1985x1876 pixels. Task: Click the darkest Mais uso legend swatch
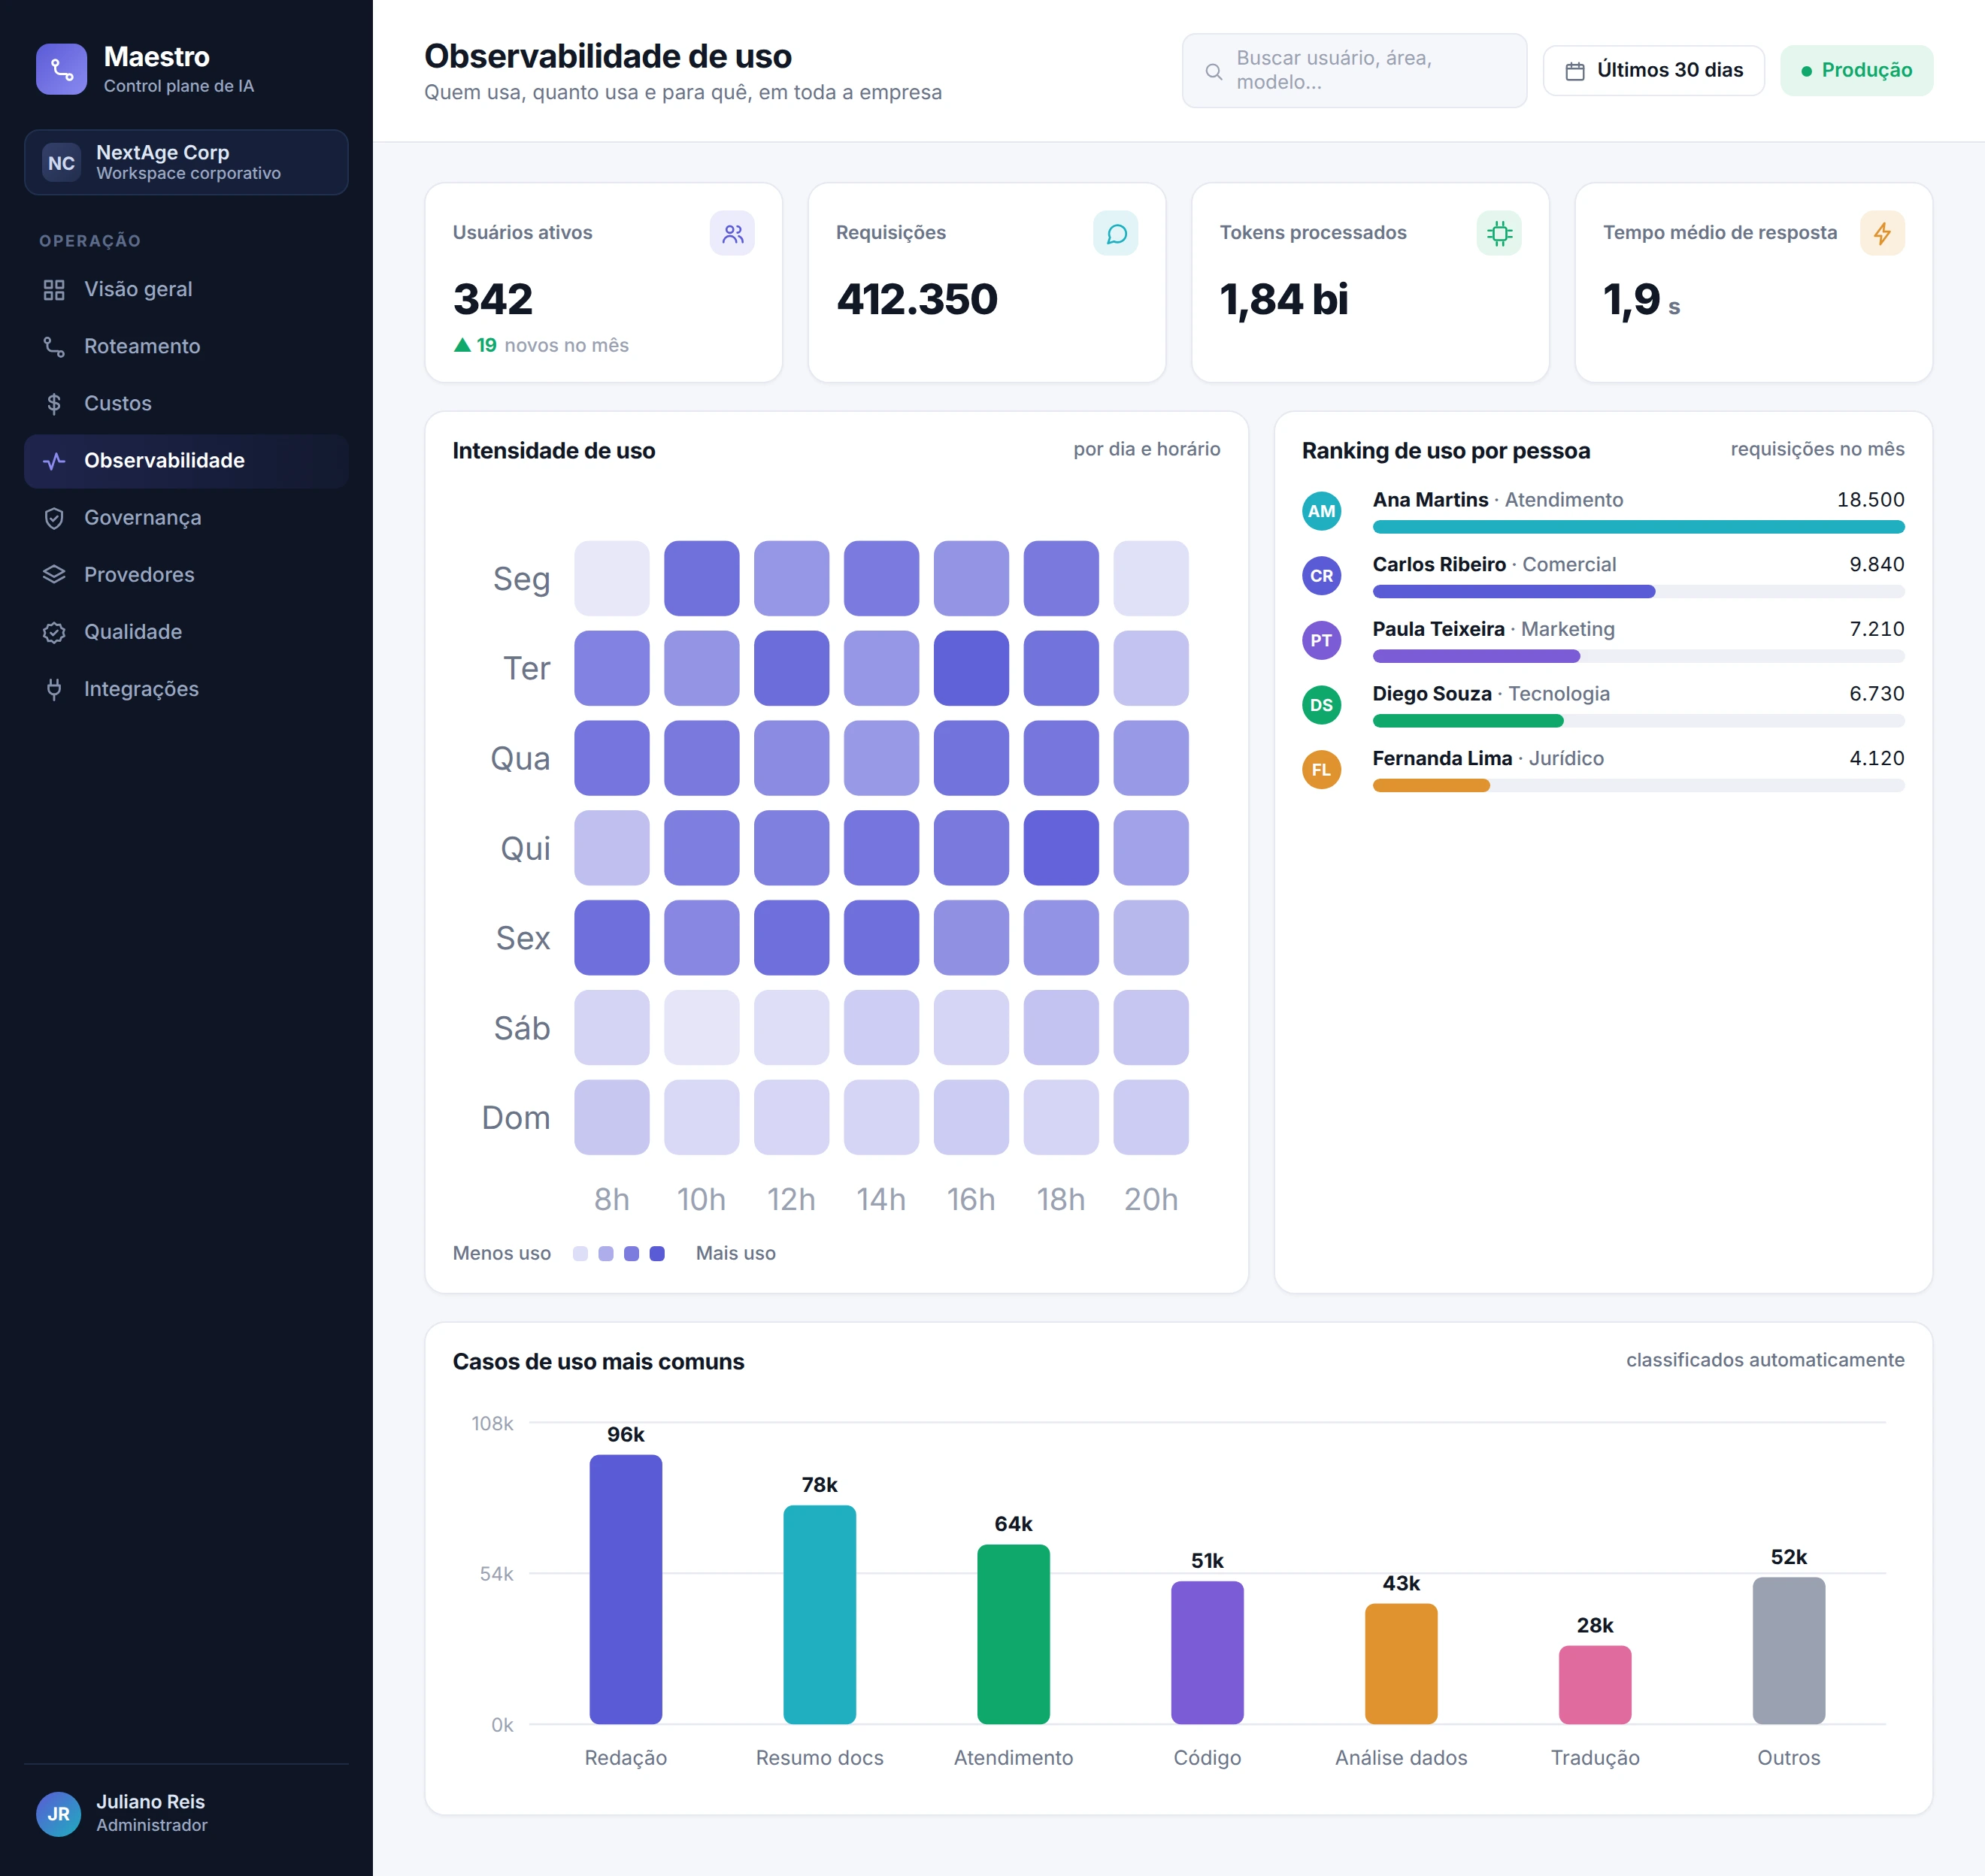657,1253
